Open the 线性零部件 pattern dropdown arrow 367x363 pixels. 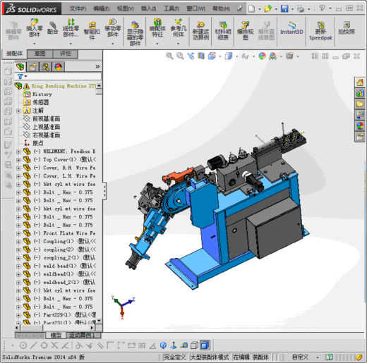pyautogui.click(x=71, y=44)
